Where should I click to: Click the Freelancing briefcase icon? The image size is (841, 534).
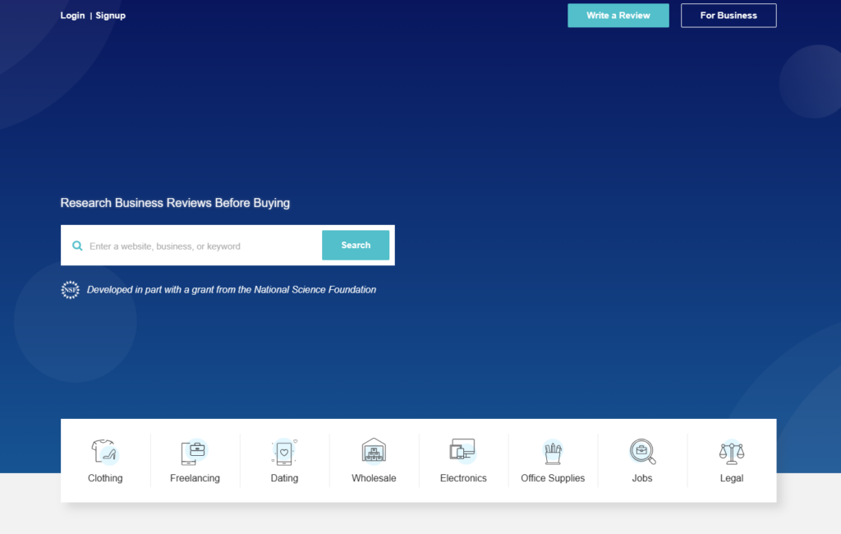[195, 453]
